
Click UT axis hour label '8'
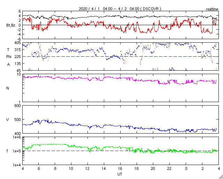click(x=55, y=169)
